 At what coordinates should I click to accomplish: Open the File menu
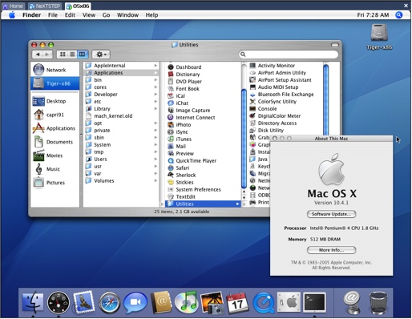tap(53, 15)
